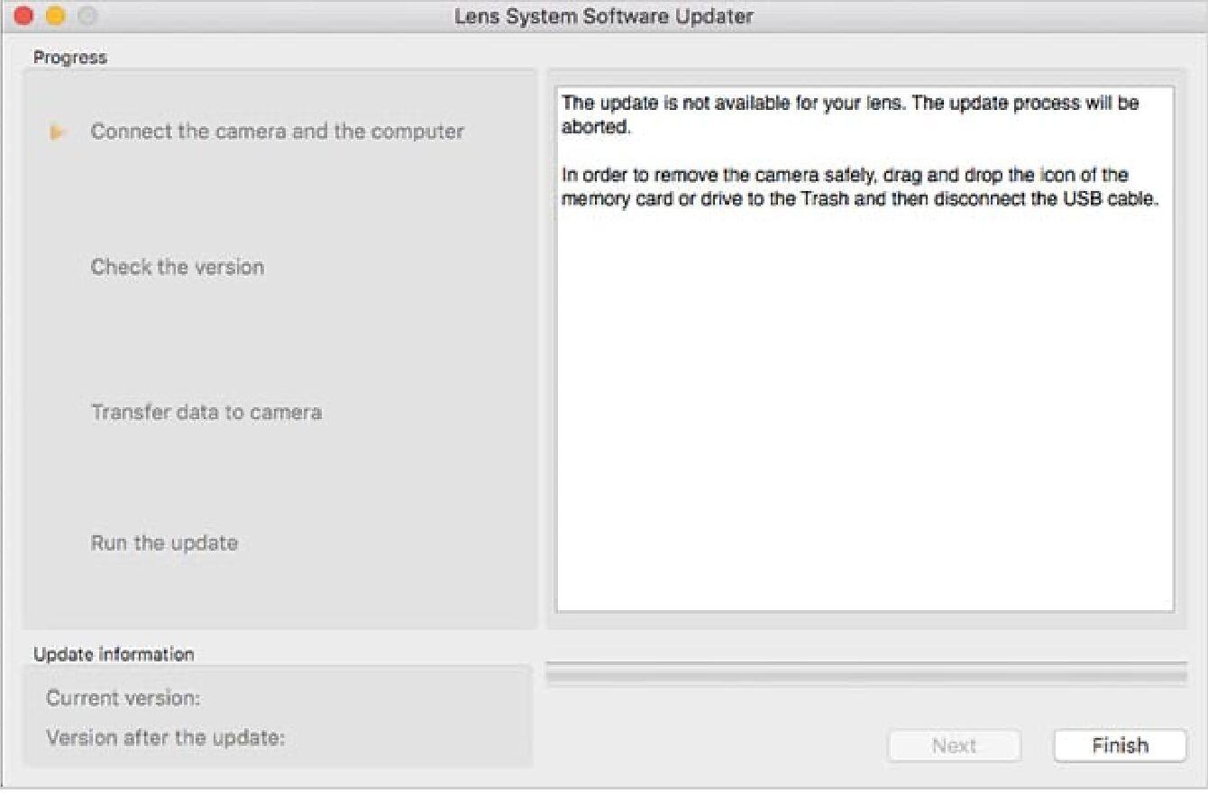Image resolution: width=1208 pixels, height=793 pixels.
Task: Click the blank area below the message text
Action: point(864,406)
